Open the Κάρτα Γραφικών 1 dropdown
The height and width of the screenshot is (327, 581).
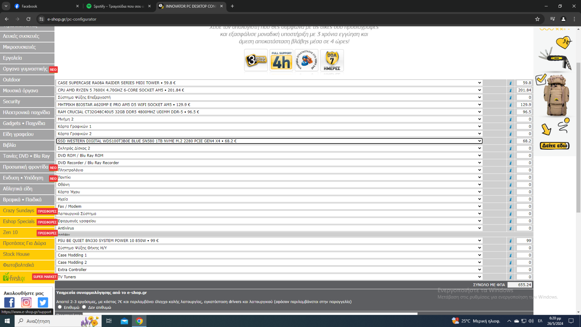269,126
